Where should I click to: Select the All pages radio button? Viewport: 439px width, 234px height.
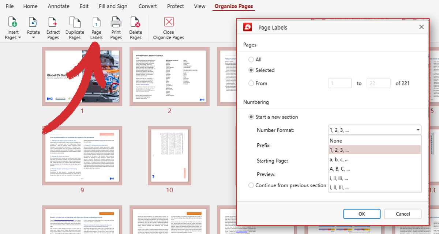pos(252,59)
